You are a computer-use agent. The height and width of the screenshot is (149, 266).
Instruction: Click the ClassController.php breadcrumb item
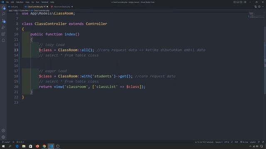coord(40,10)
